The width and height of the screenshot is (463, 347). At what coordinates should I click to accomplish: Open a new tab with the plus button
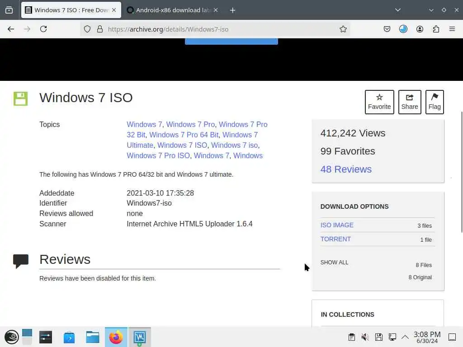[x=232, y=10]
